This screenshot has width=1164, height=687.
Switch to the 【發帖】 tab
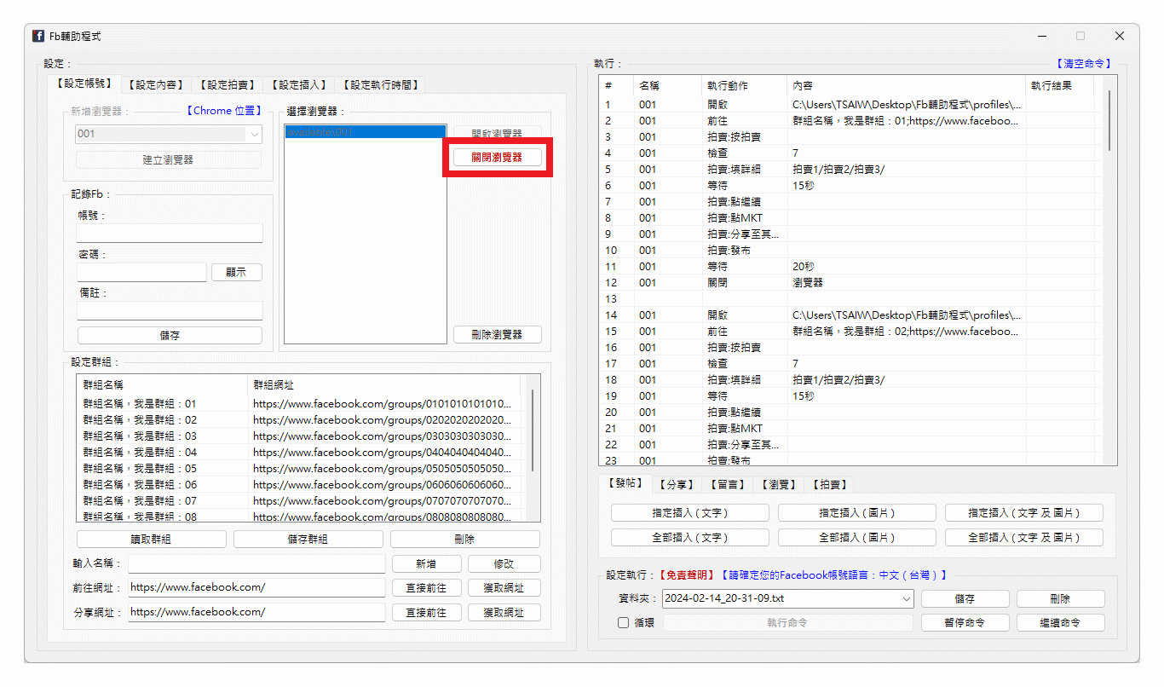tap(625, 483)
